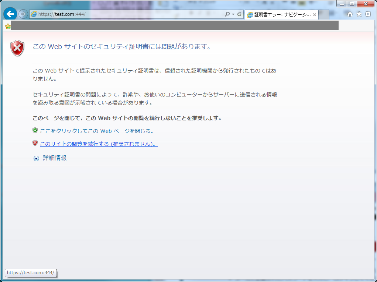Click the green shield icon beside close-page link

coord(35,130)
